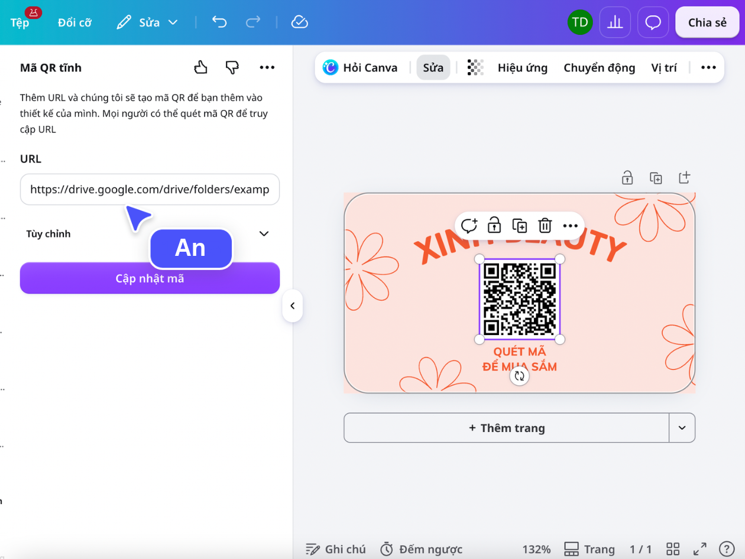
Task: Give thumbs down to QR panel
Action: (232, 67)
